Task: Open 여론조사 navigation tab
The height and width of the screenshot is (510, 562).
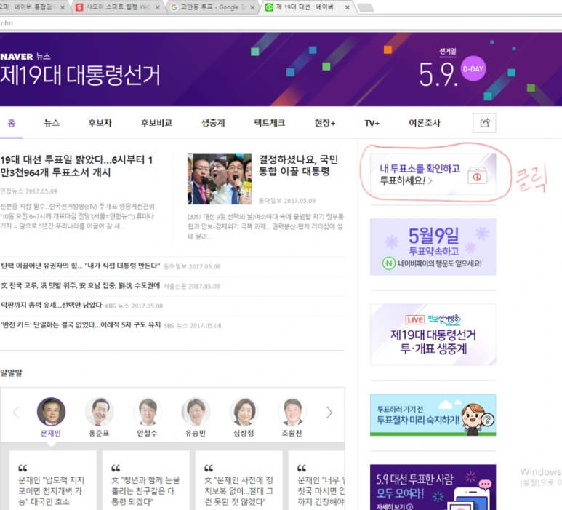Action: tap(425, 123)
